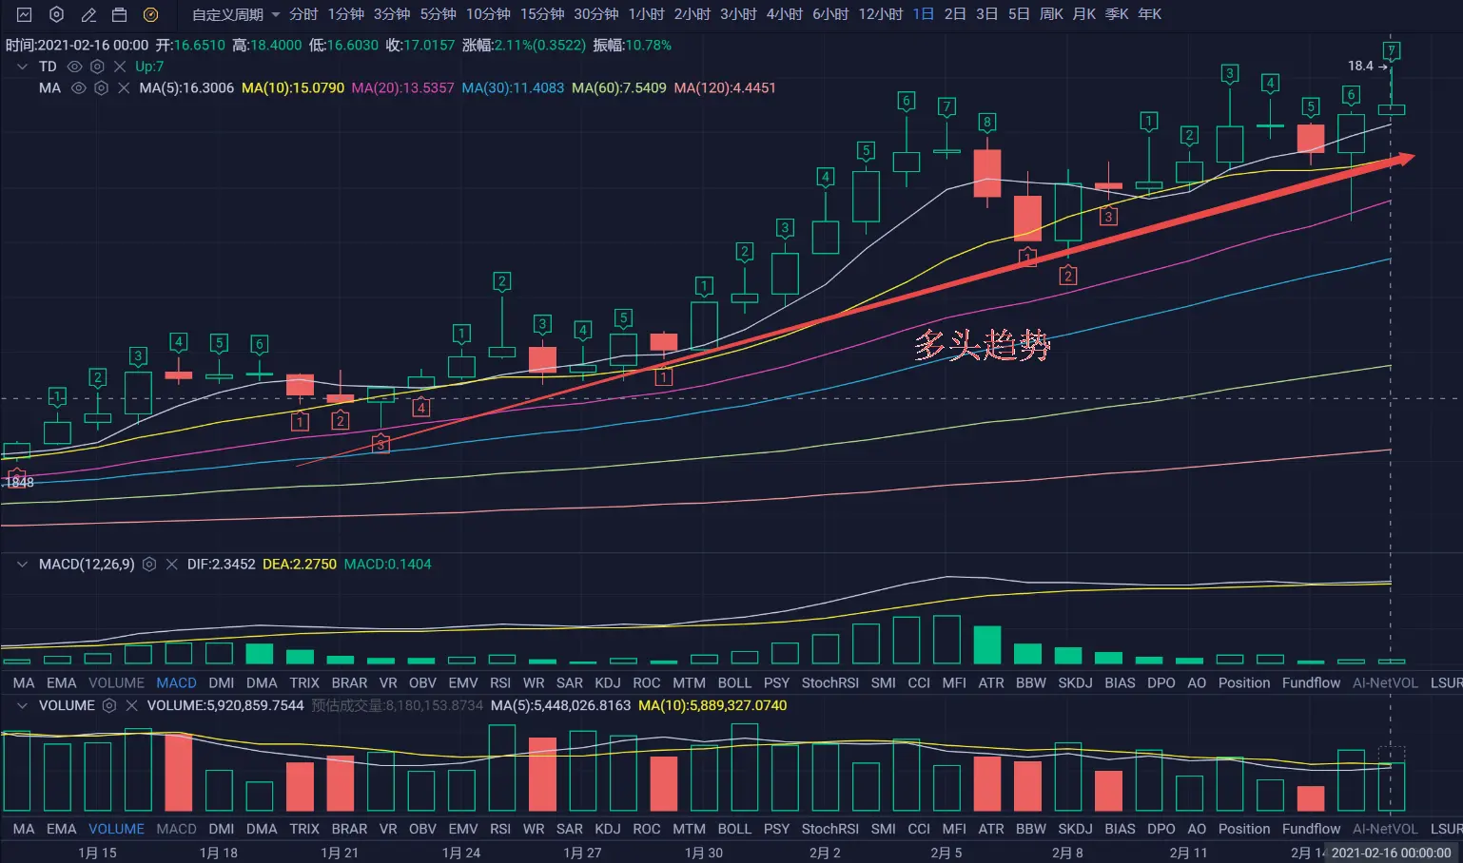Click the 2月 5 date on time axis
The image size is (1463, 863).
click(946, 853)
